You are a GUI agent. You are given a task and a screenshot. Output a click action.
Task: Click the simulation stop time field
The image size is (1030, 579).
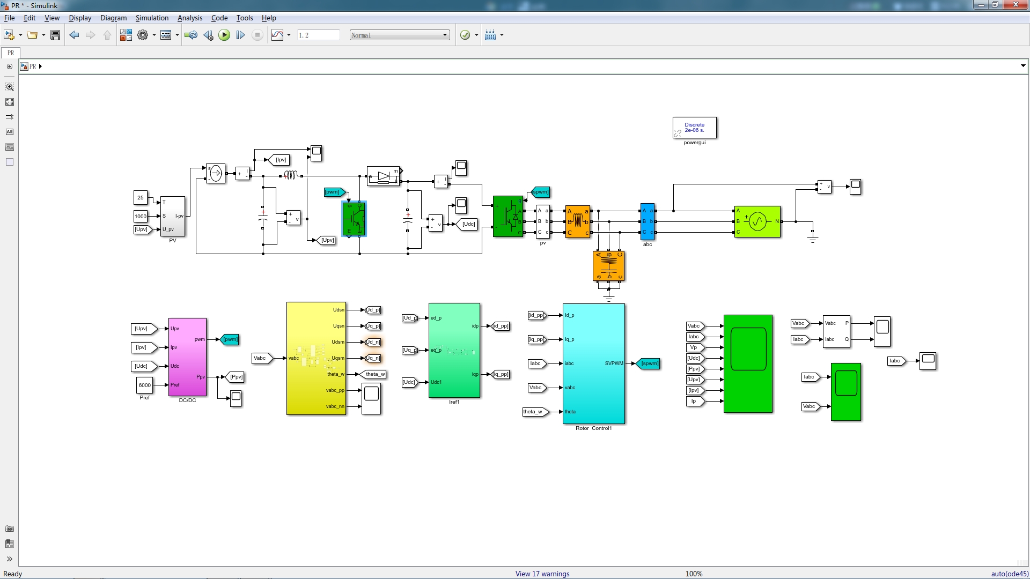[318, 35]
